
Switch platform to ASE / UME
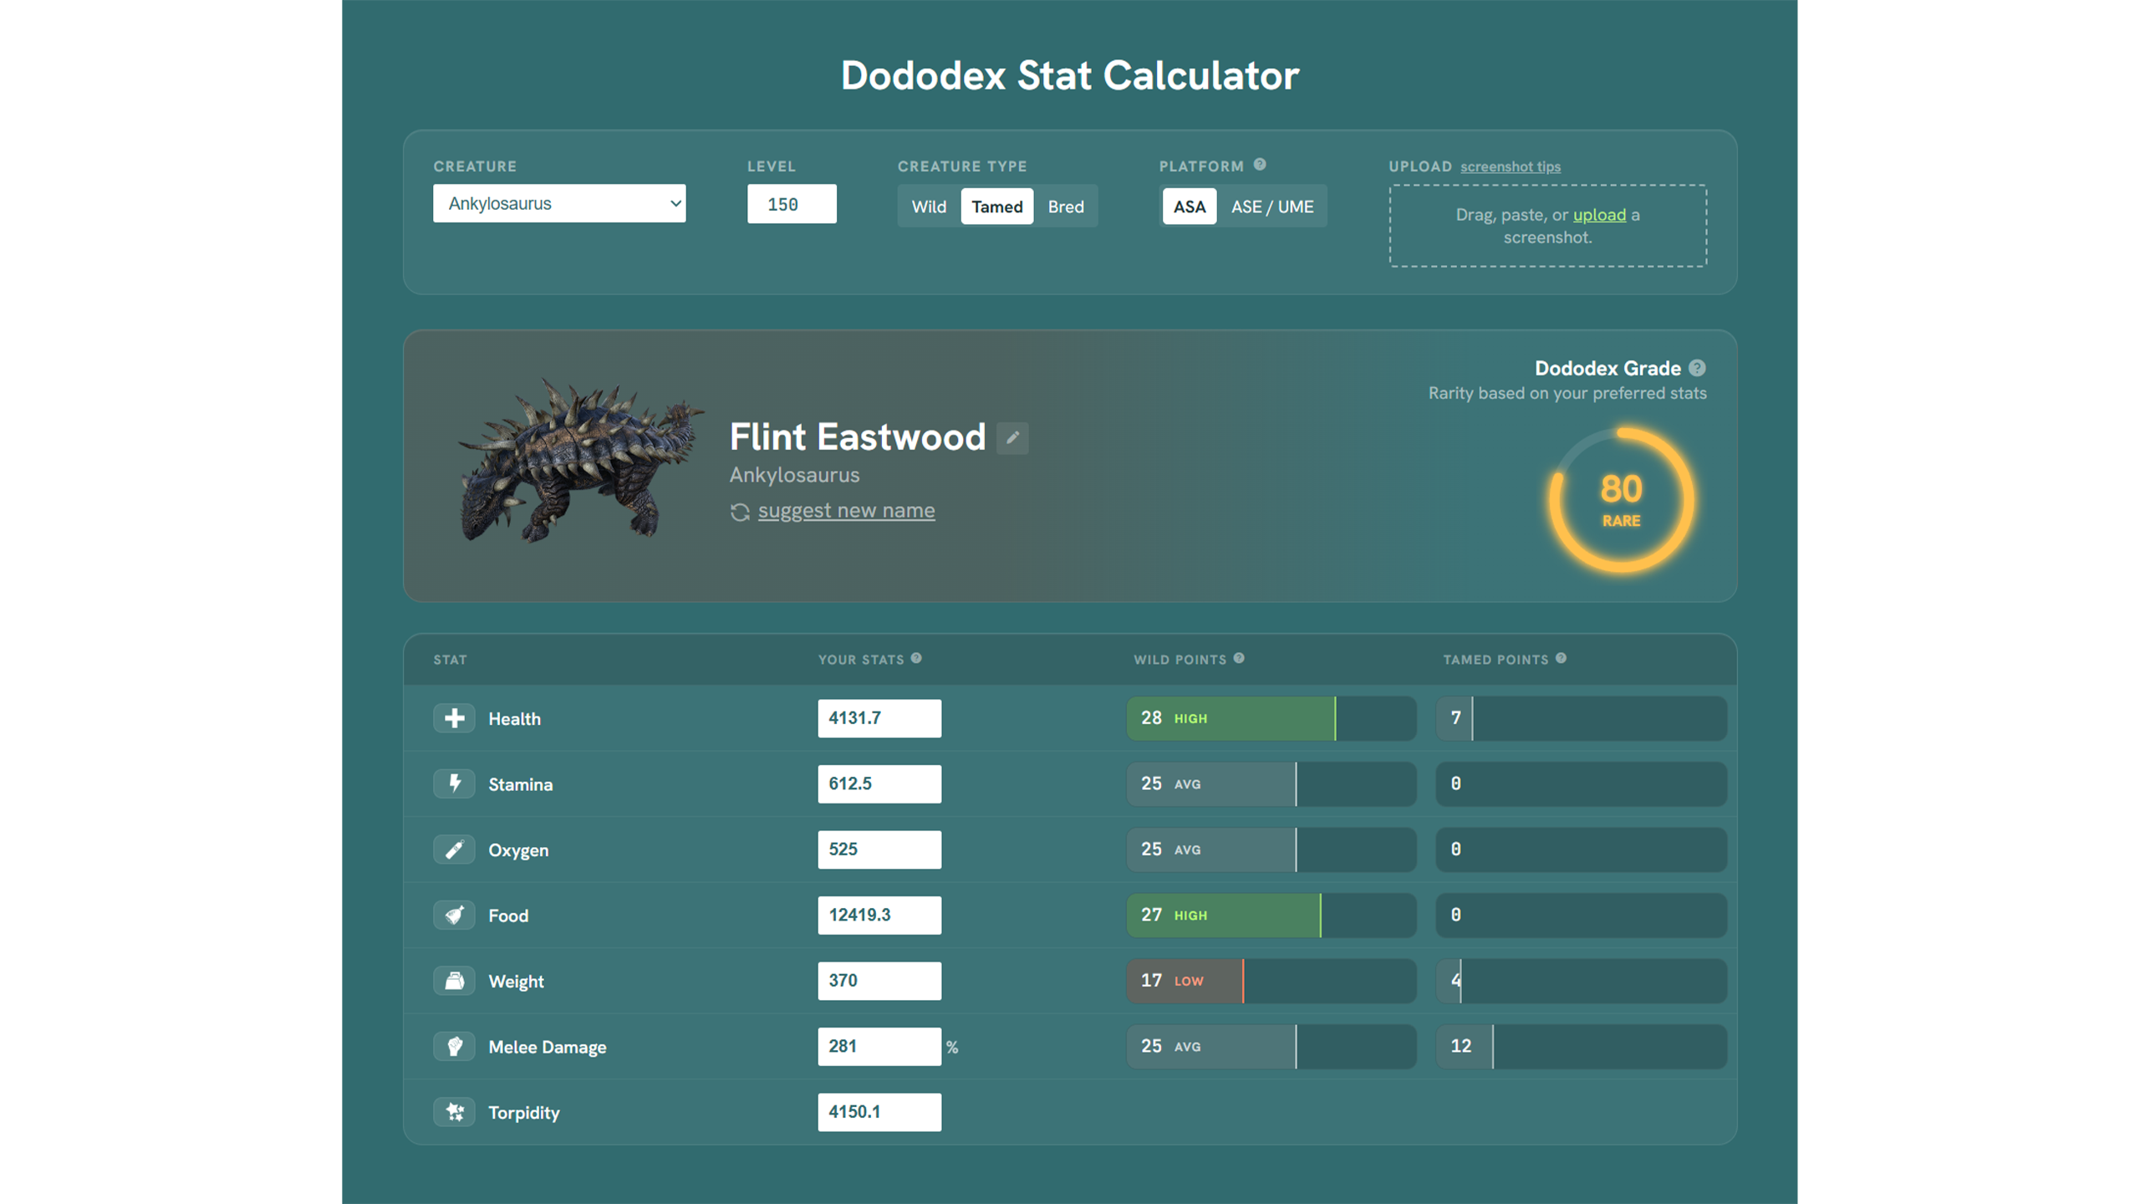tap(1272, 207)
